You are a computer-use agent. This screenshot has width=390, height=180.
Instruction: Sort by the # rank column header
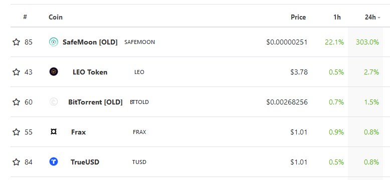click(25, 17)
